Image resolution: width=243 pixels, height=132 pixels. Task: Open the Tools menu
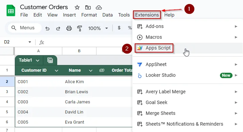pos(124,15)
